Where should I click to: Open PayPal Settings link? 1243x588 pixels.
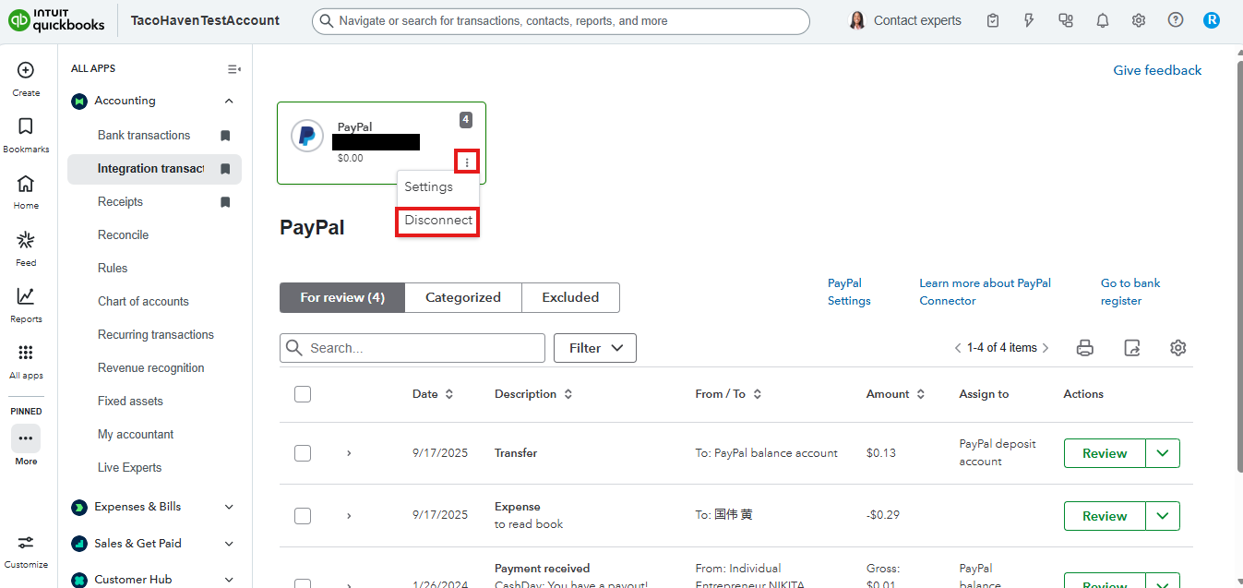point(849,292)
